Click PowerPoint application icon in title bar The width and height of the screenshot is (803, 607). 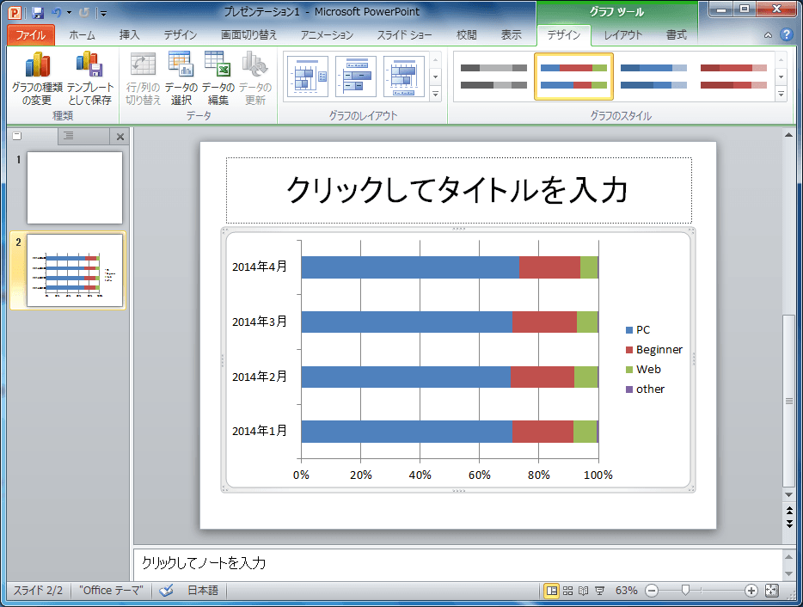pyautogui.click(x=15, y=12)
